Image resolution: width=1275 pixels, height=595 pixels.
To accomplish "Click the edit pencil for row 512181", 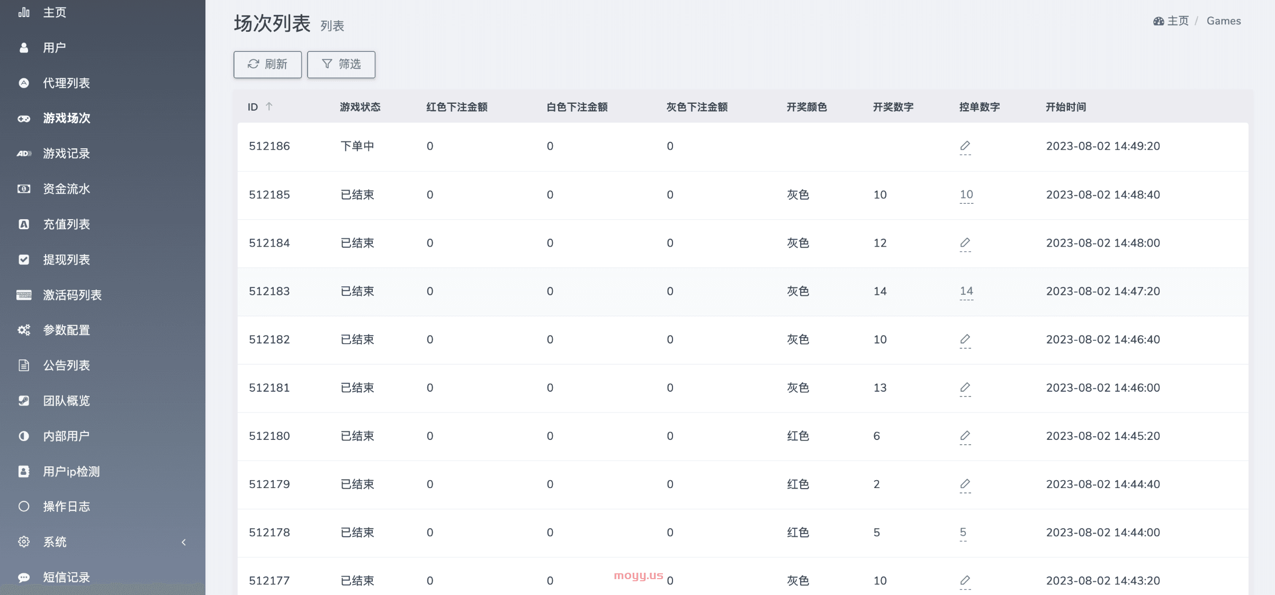I will point(965,387).
